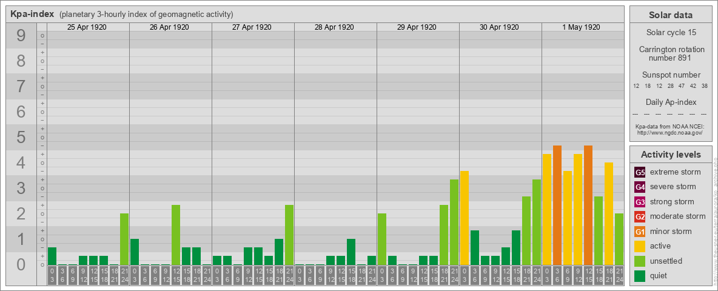This screenshot has height=291, width=718.
Task: Click the '26 Apr 1920' date header
Action: click(x=169, y=27)
